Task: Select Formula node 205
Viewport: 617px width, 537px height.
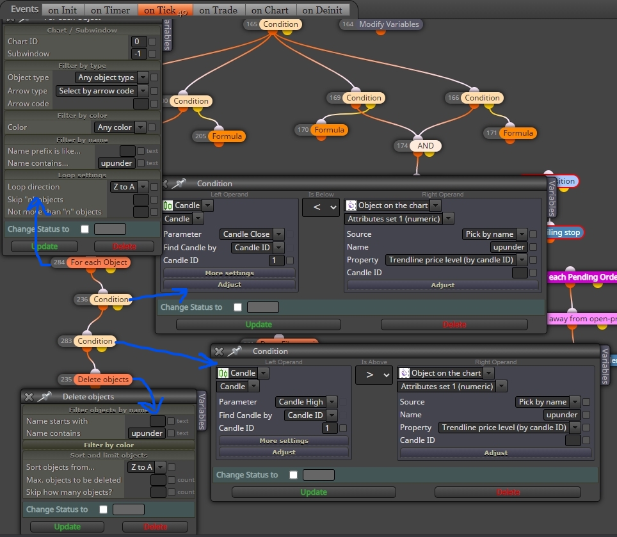Action: pyautogui.click(x=227, y=136)
